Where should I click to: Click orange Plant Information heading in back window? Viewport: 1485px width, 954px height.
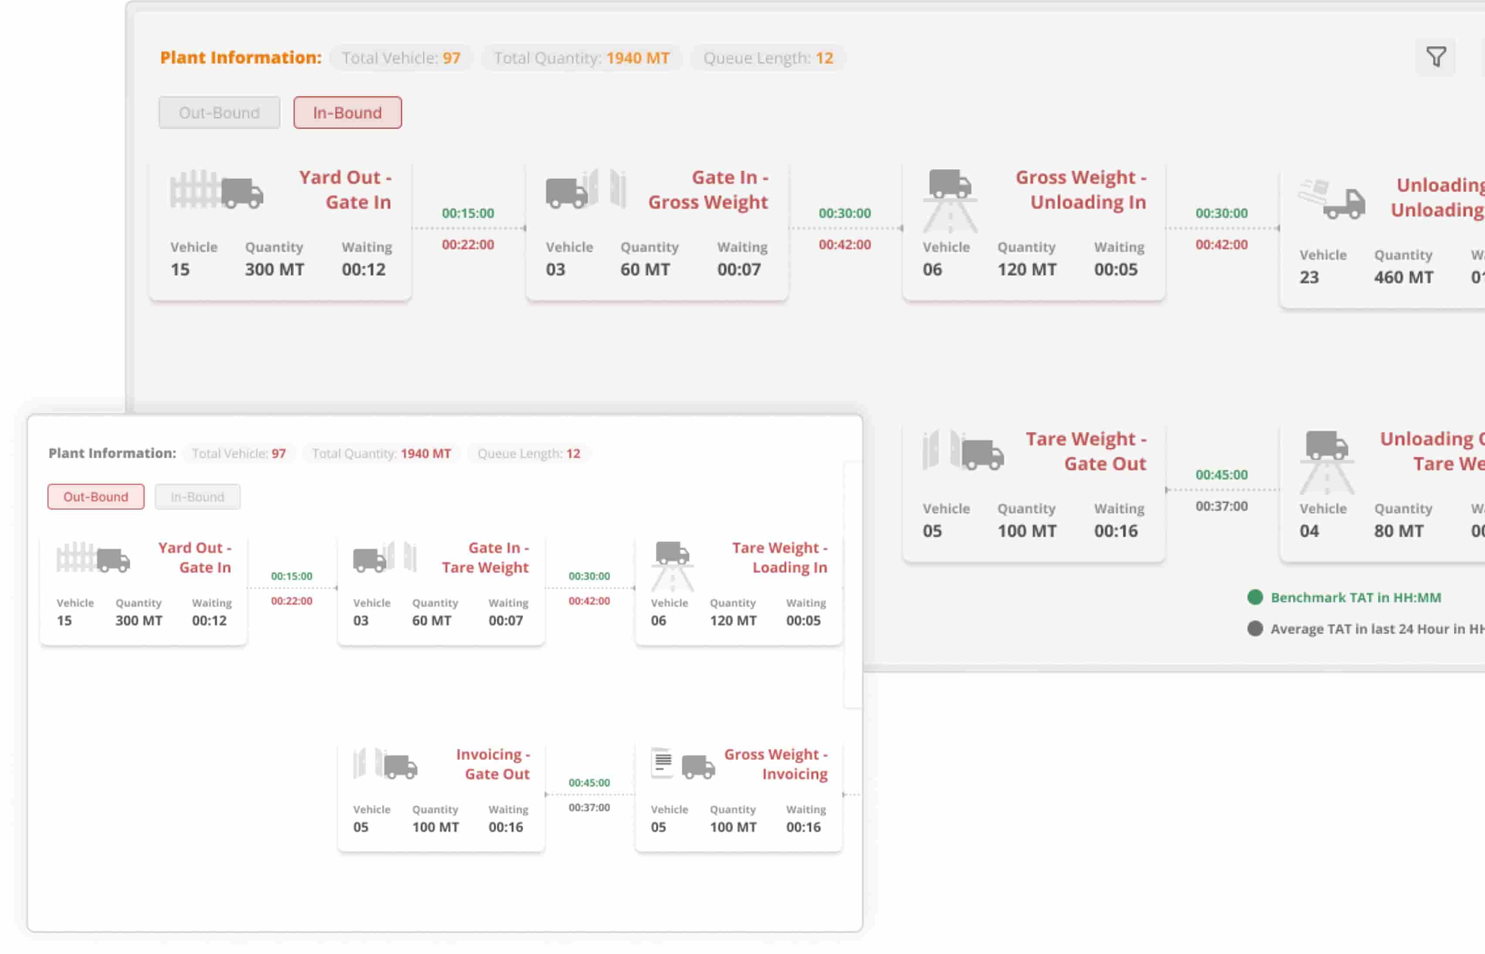tap(241, 58)
